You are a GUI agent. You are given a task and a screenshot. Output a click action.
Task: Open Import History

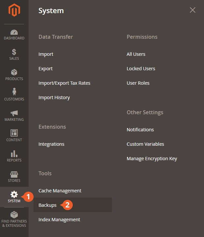click(x=54, y=97)
